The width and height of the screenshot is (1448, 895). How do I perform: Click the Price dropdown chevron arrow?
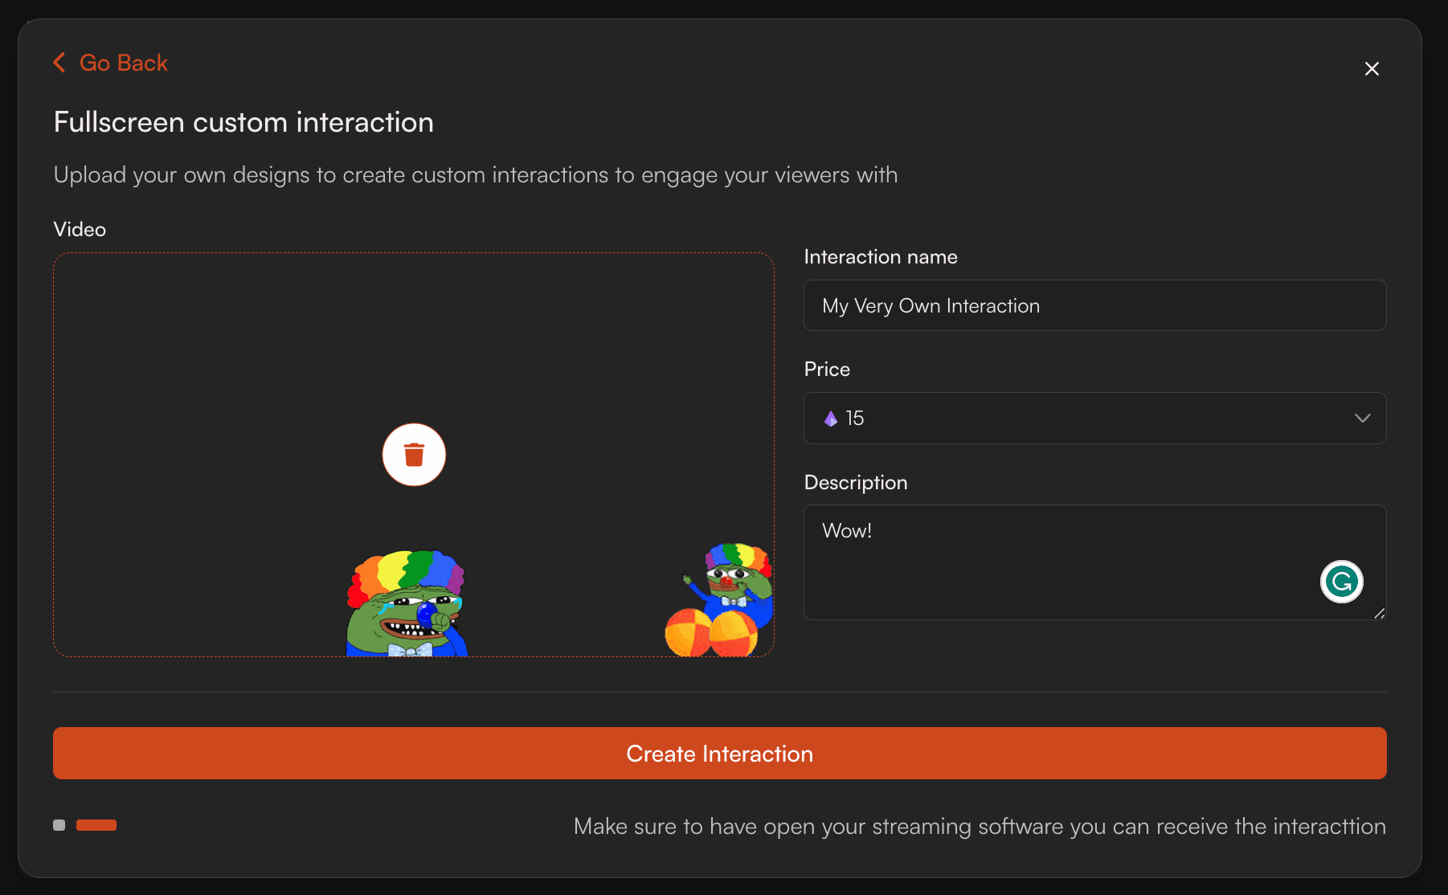point(1362,419)
